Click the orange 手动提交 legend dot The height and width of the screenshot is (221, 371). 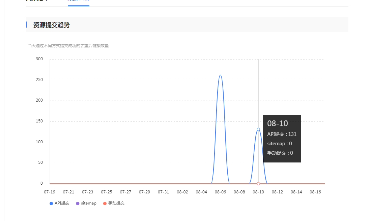pos(105,204)
